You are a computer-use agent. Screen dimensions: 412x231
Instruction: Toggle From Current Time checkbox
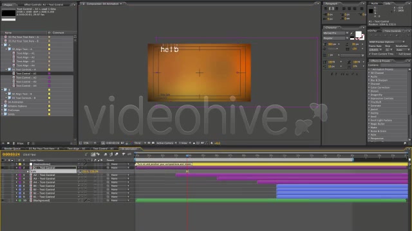370,54
